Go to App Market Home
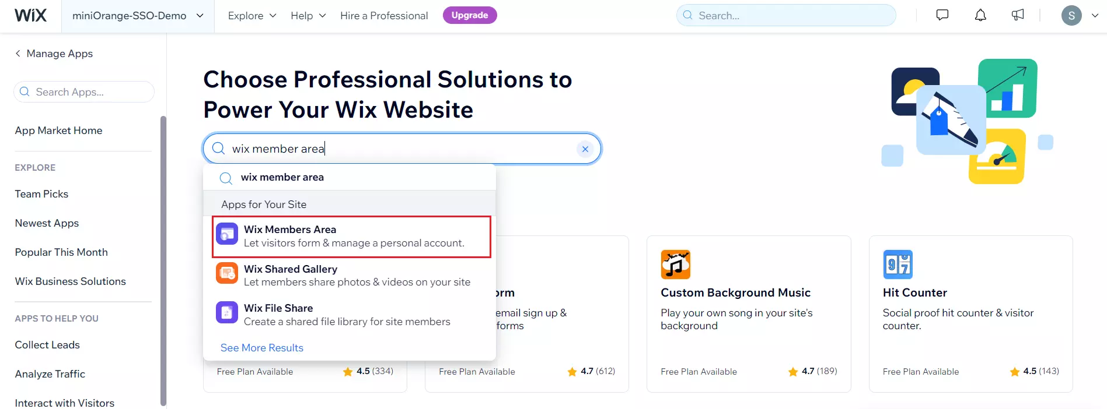This screenshot has height=409, width=1107. [x=58, y=131]
